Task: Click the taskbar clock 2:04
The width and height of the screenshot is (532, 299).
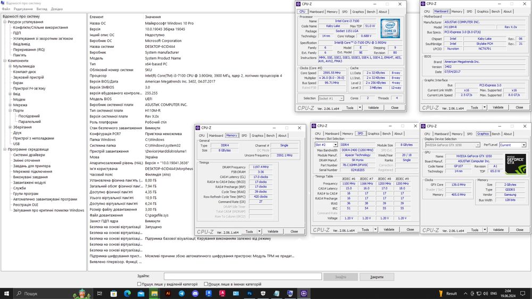Action: coord(508,293)
